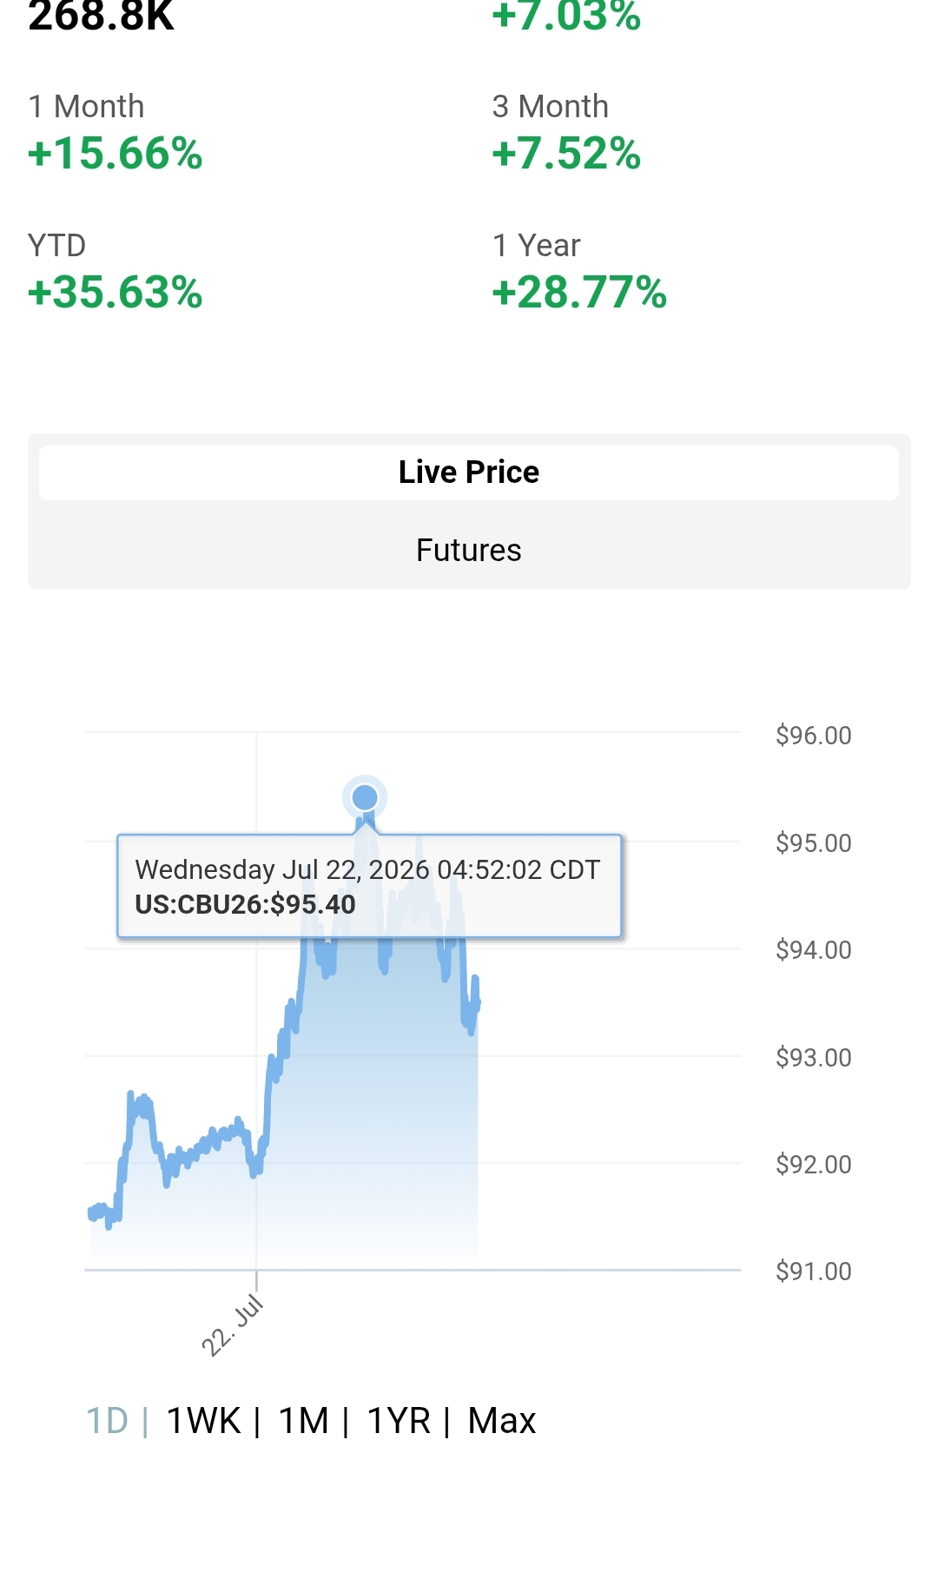Show the Max chart range
The image size is (938, 1592).
click(502, 1422)
